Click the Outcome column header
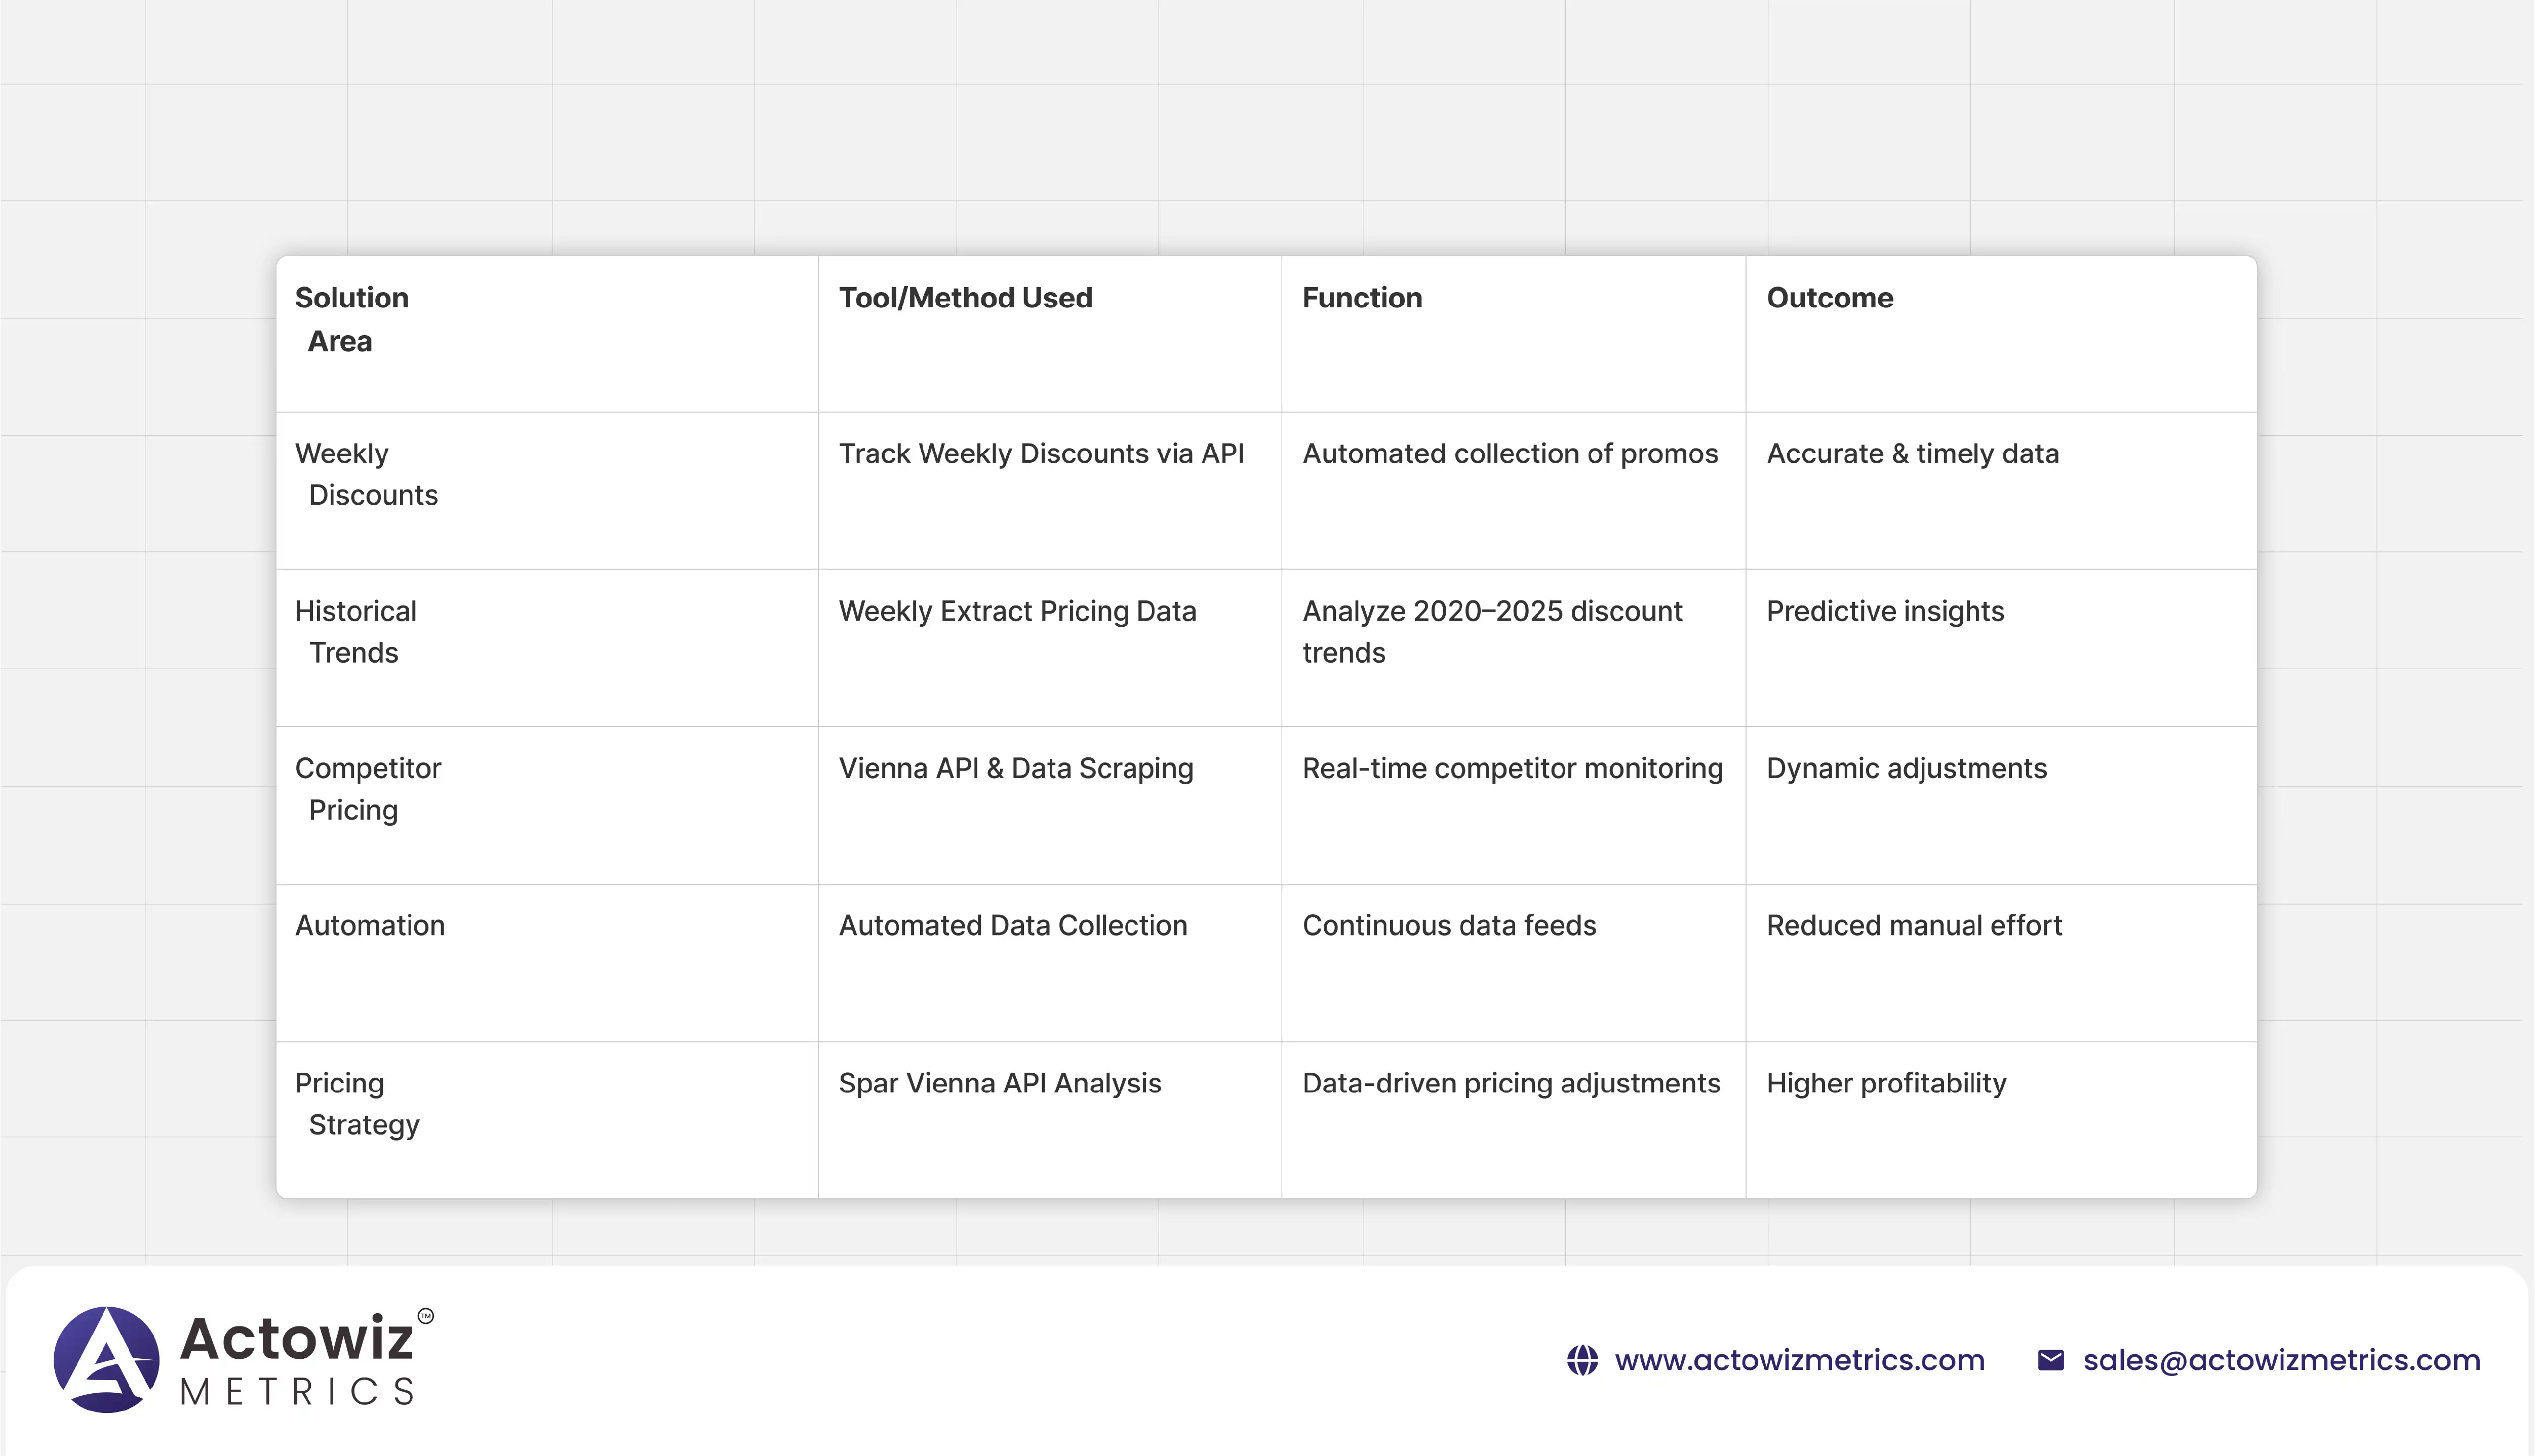 click(x=1829, y=298)
